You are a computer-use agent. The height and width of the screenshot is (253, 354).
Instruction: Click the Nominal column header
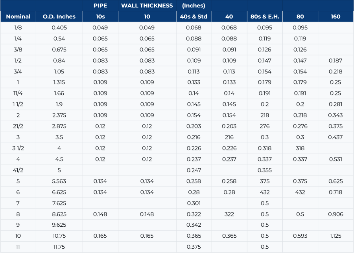click(x=18, y=16)
